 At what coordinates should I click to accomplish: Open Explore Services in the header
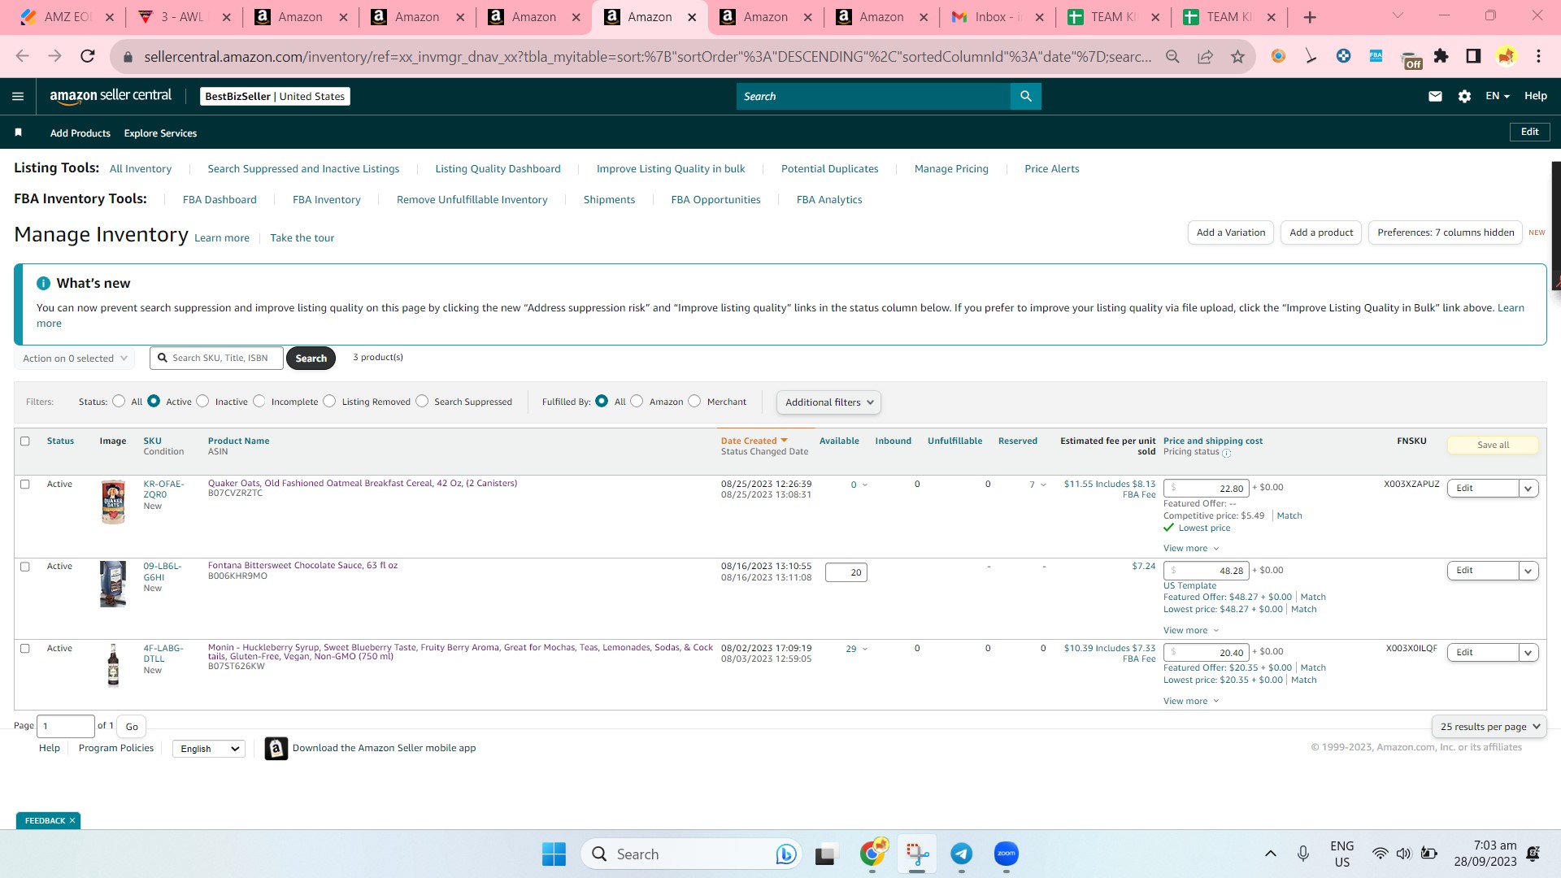(160, 133)
